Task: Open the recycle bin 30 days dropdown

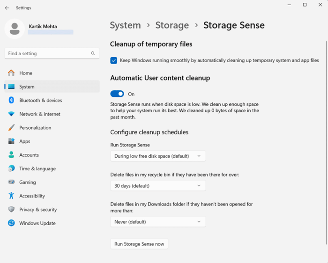Action: point(158,186)
